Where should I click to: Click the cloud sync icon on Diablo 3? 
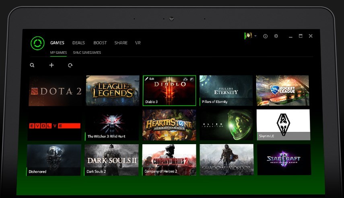pos(185,79)
